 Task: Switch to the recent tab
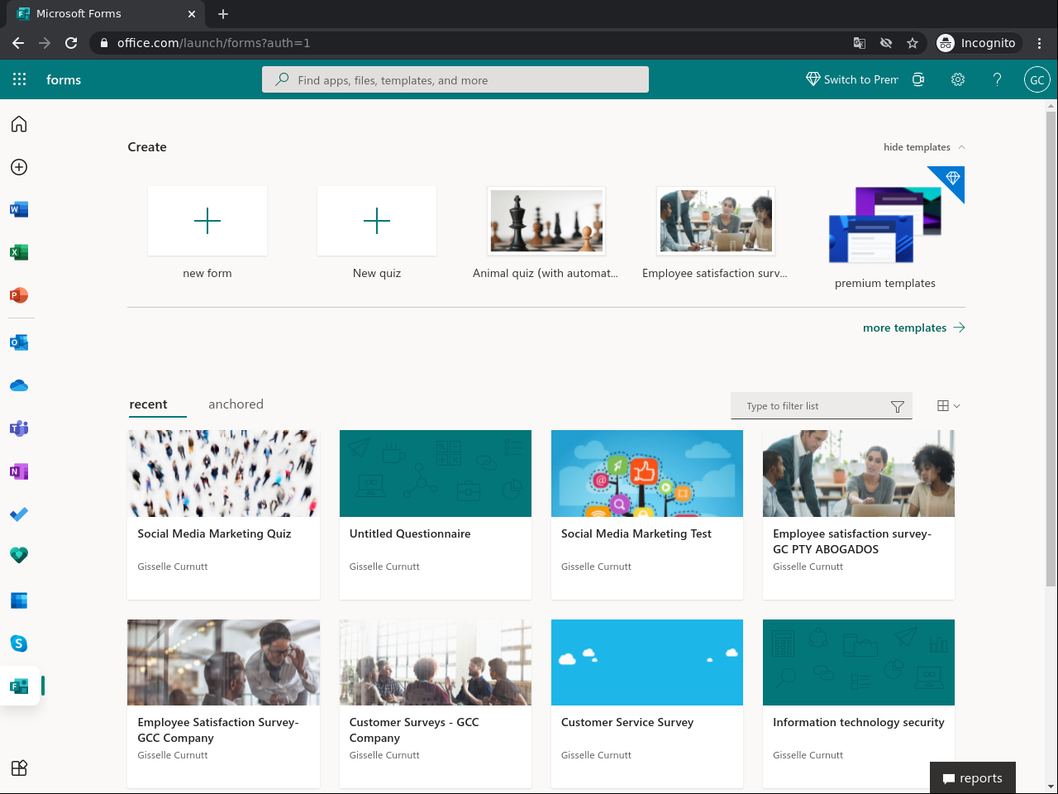click(x=149, y=404)
